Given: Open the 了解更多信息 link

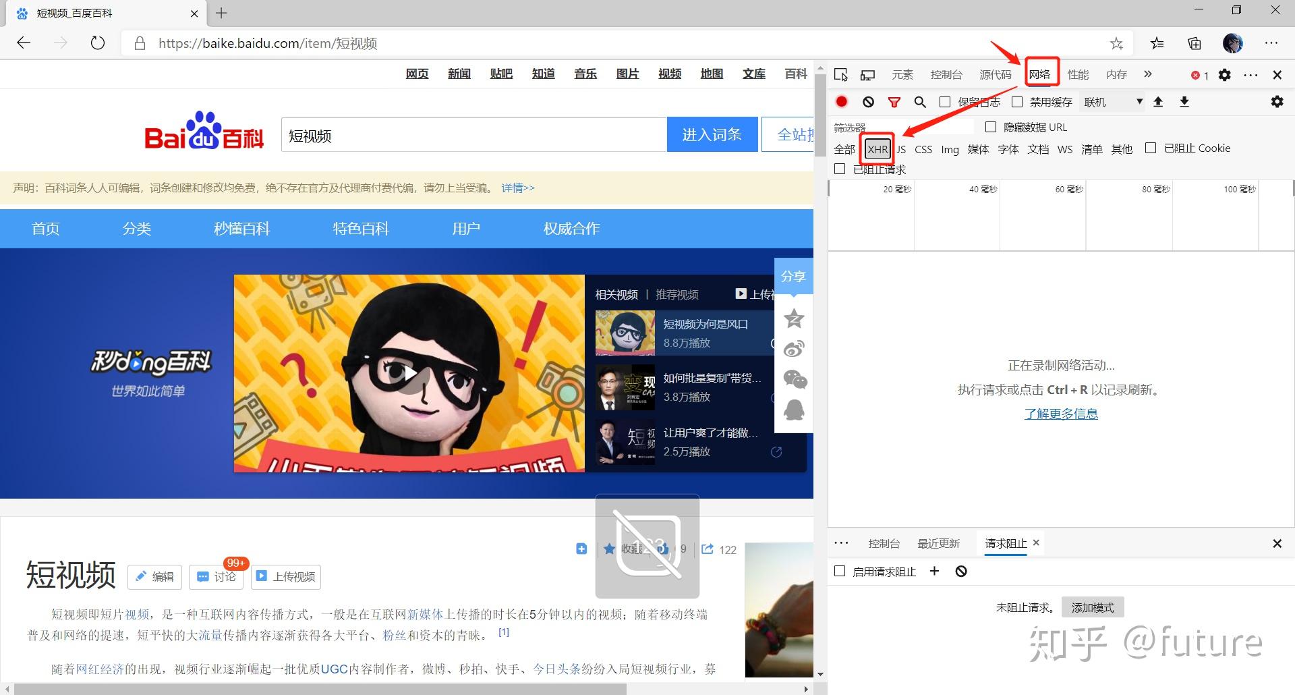Looking at the screenshot, I should pos(1061,414).
